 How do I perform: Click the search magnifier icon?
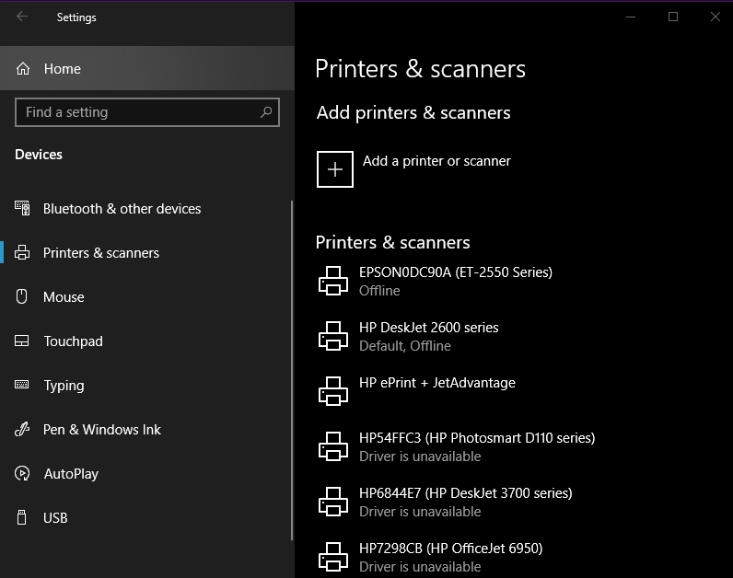pos(266,112)
